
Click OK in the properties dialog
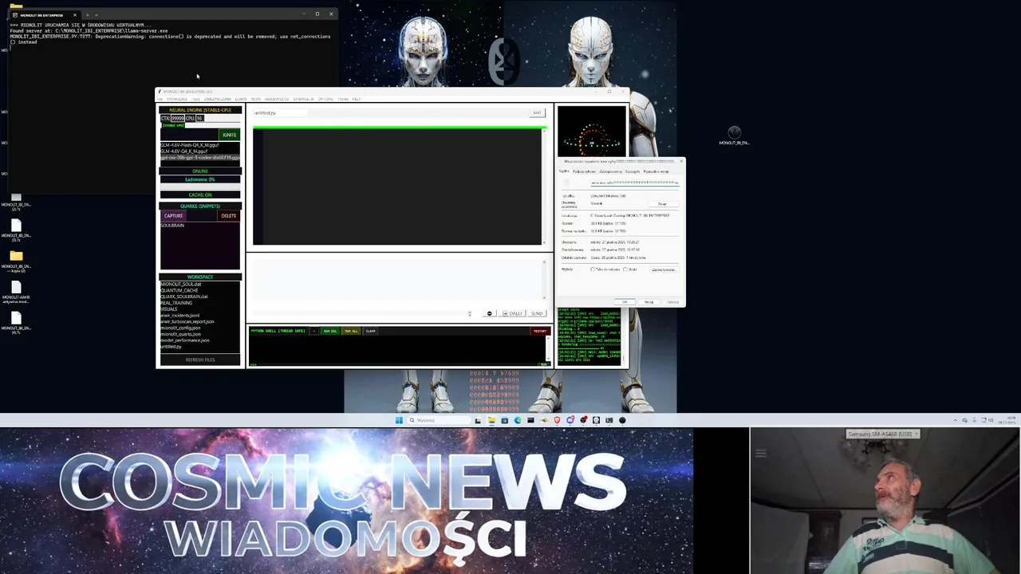625,302
